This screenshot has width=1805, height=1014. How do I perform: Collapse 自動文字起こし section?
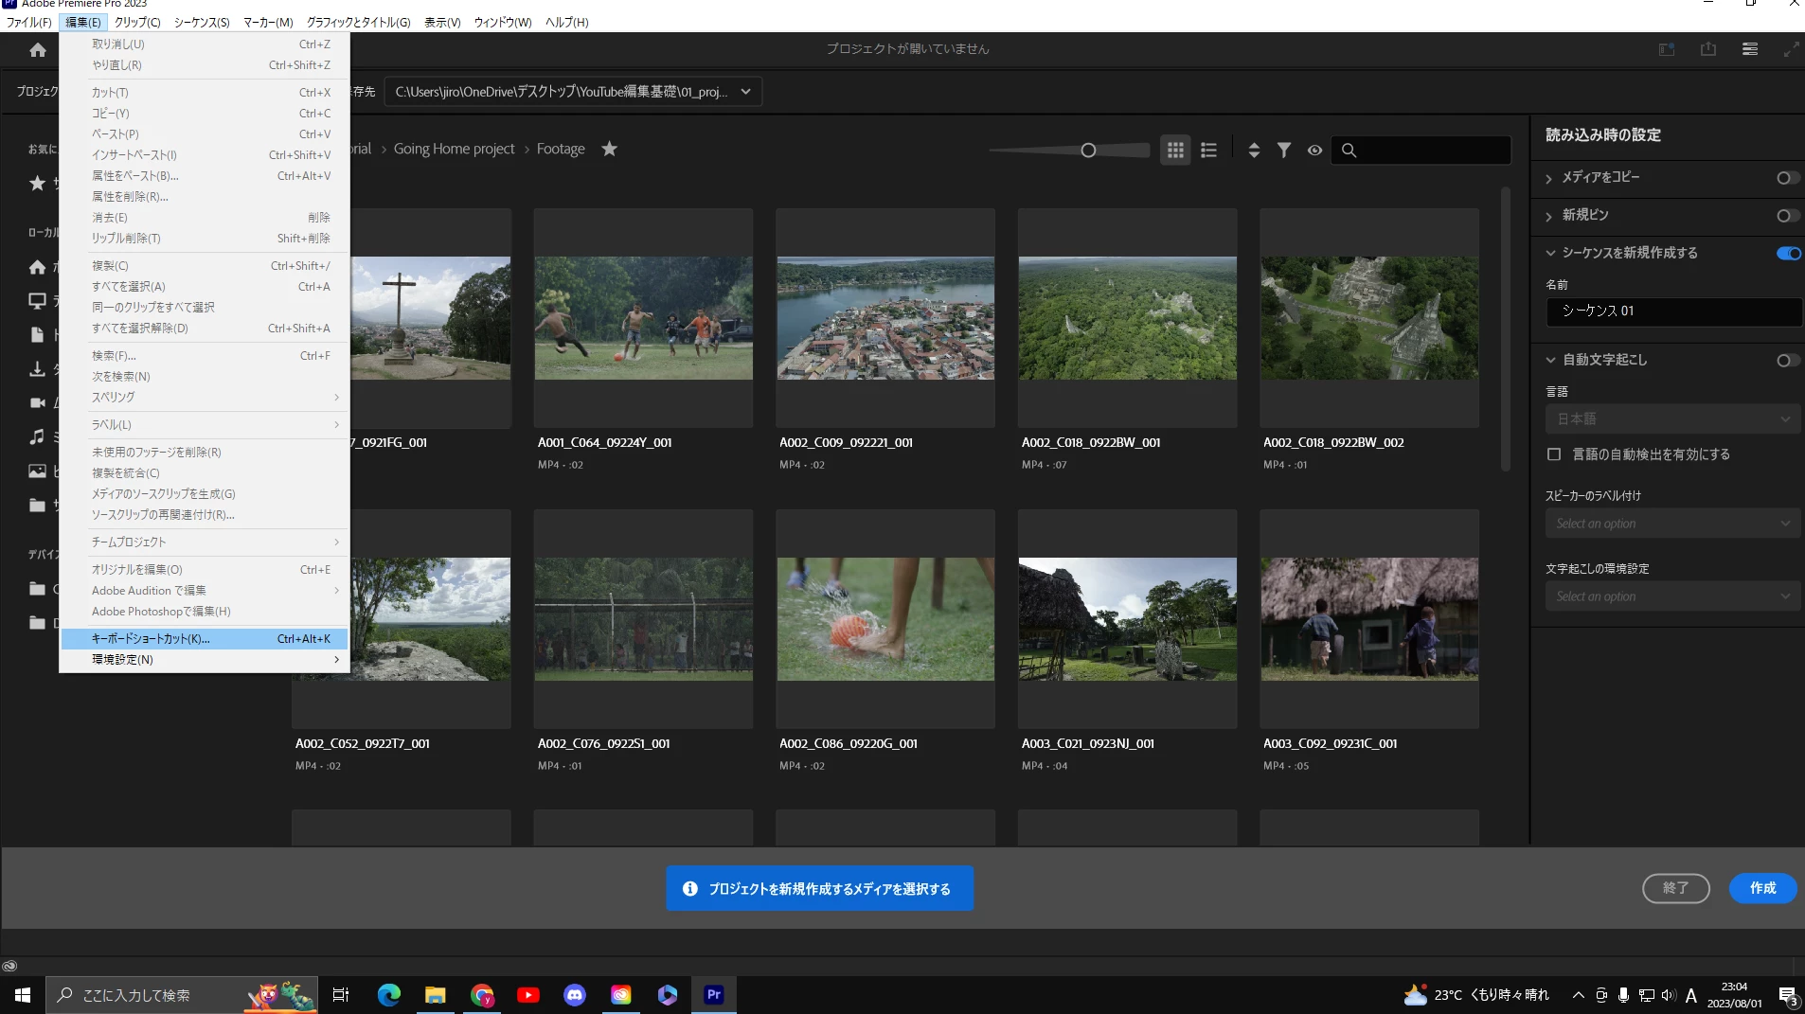click(x=1550, y=360)
